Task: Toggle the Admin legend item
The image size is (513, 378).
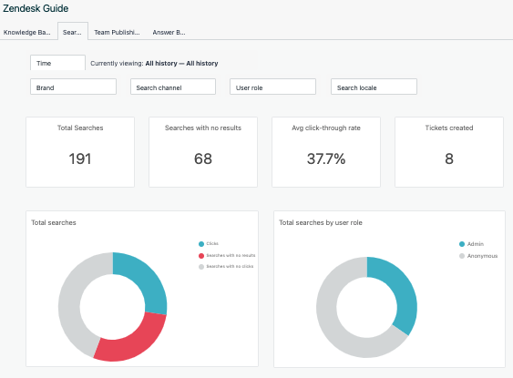Action: (471, 244)
